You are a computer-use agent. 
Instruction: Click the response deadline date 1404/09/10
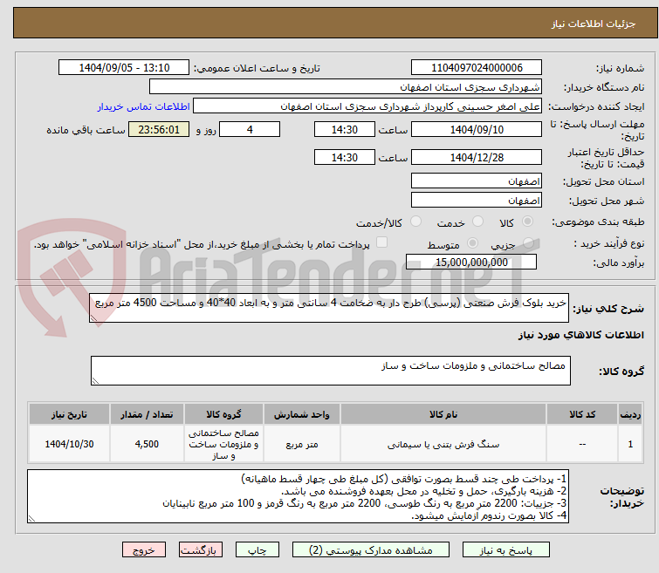[x=477, y=129]
